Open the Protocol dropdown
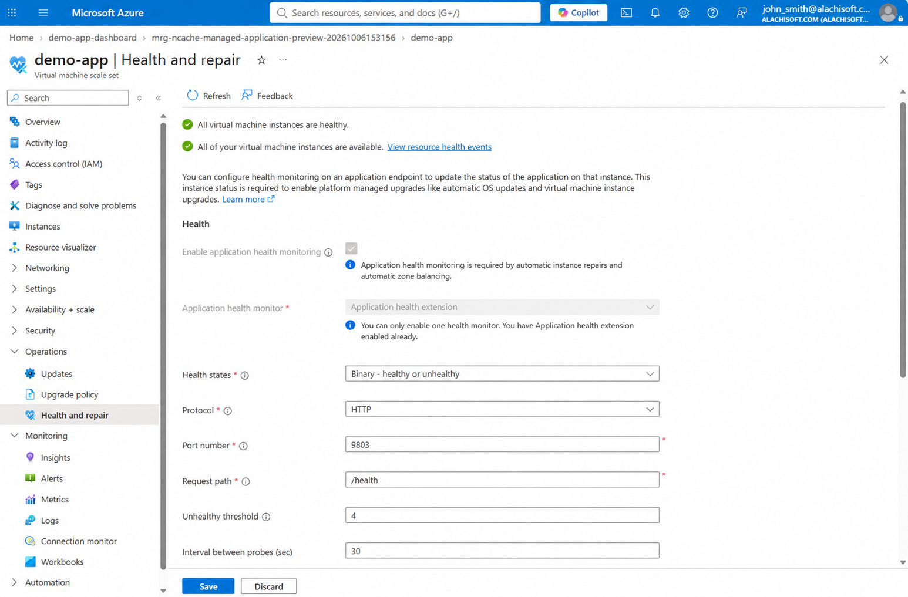 click(502, 409)
